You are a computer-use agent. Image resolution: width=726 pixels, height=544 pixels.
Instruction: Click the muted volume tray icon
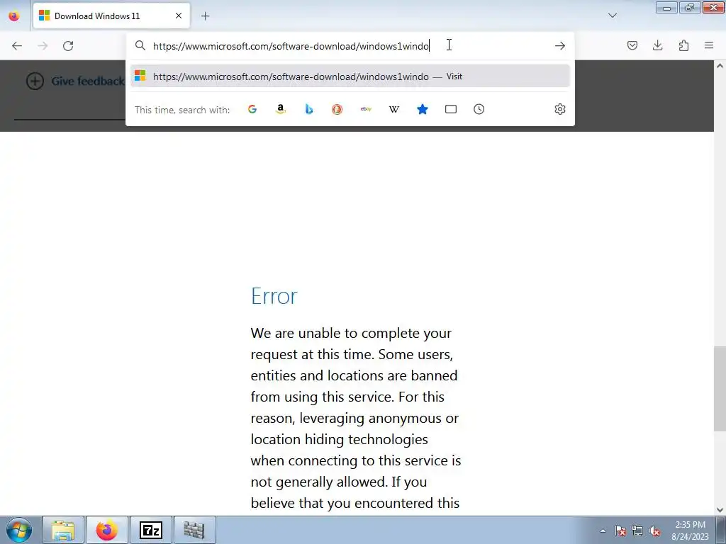click(x=654, y=531)
